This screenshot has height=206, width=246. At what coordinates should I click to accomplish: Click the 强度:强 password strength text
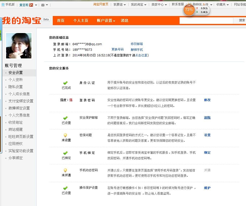pos(66,100)
